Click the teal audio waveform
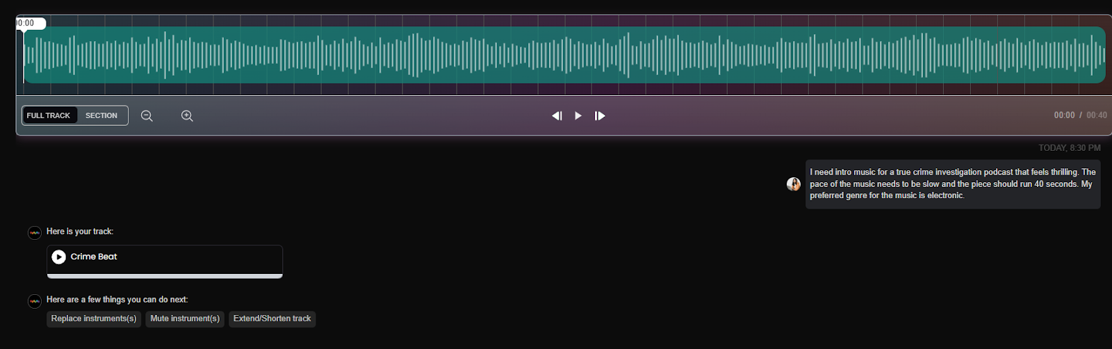The width and height of the screenshot is (1112, 349). pos(564,55)
